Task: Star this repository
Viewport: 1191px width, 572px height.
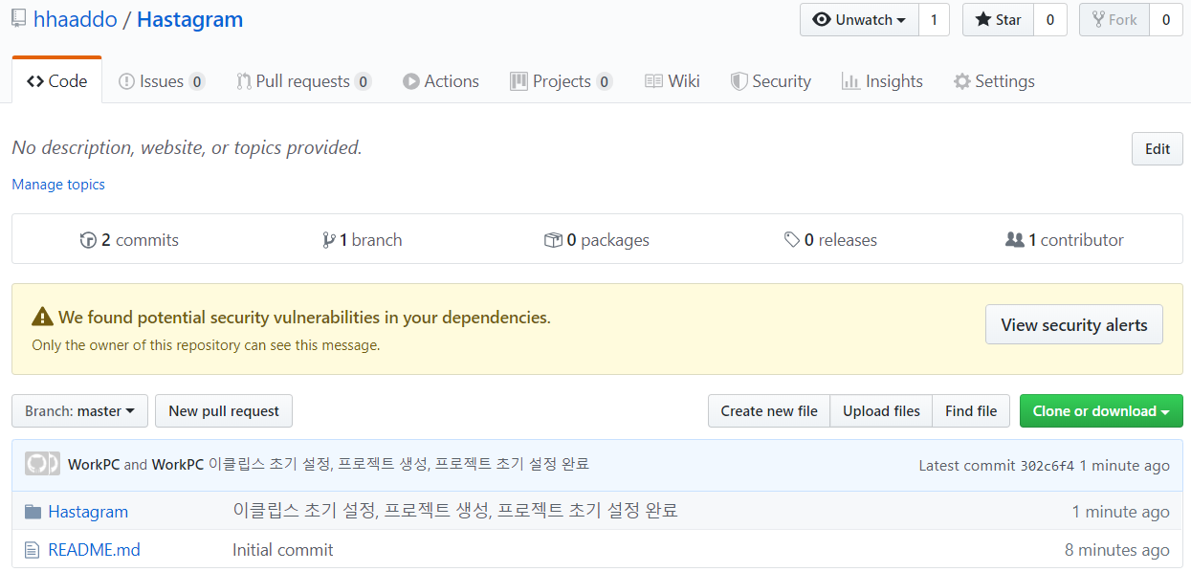Action: click(x=998, y=19)
